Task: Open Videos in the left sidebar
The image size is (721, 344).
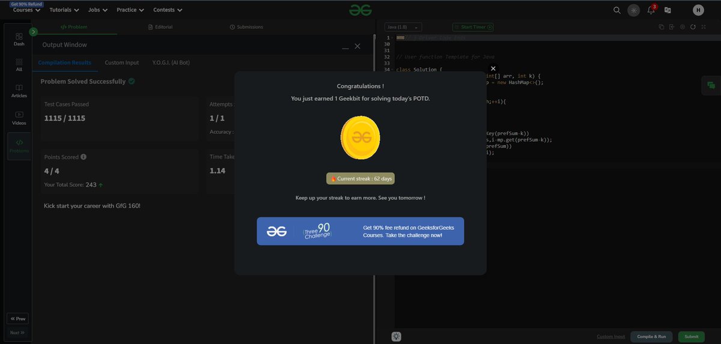Action: click(19, 118)
